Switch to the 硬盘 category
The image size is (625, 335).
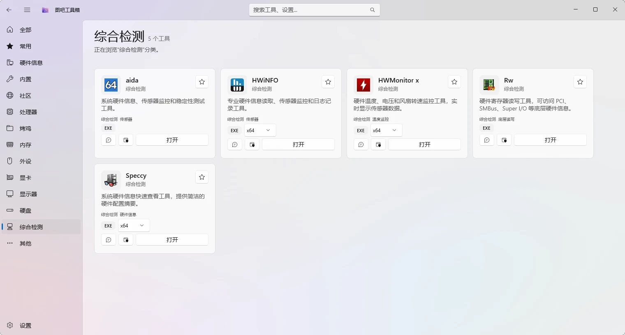pyautogui.click(x=41, y=210)
